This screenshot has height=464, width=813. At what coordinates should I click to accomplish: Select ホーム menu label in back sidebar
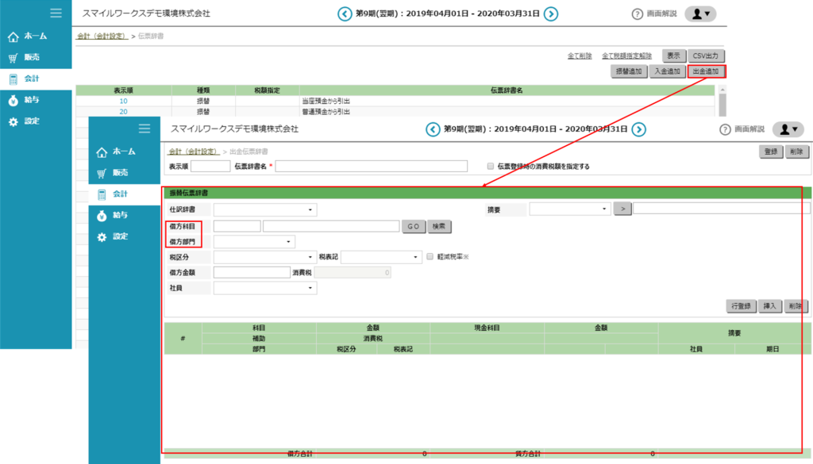click(35, 36)
